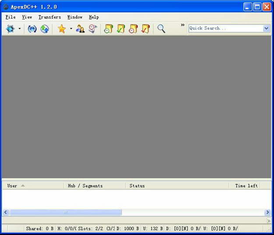The width and height of the screenshot is (274, 235).
Task: Open the Help menu
Action: 94,17
